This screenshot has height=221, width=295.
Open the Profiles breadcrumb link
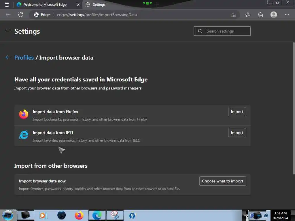(24, 58)
